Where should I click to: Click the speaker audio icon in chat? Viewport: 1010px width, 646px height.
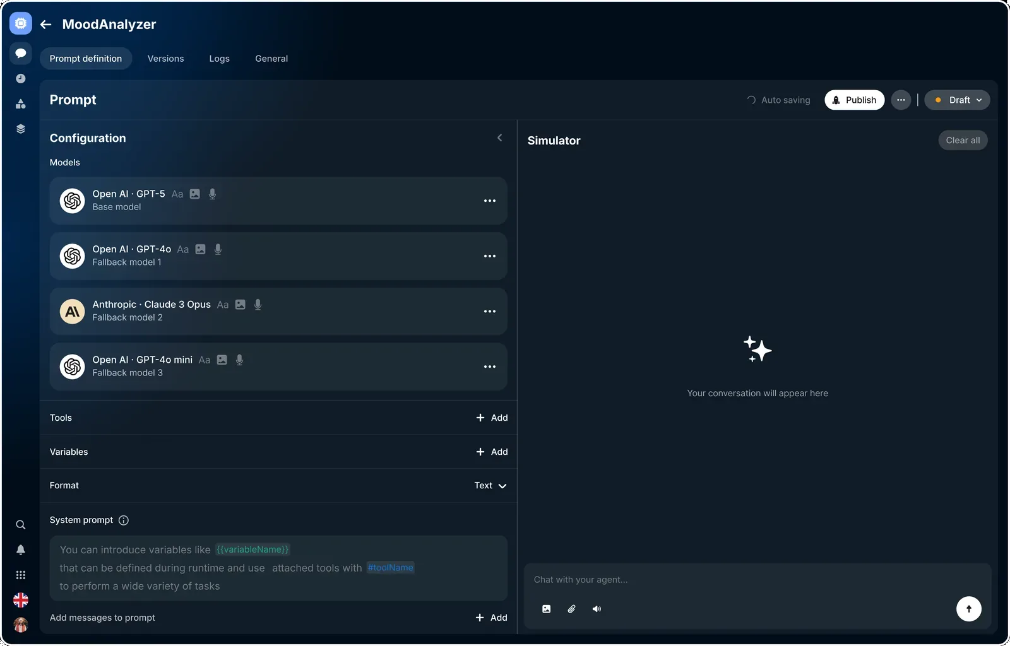[597, 609]
